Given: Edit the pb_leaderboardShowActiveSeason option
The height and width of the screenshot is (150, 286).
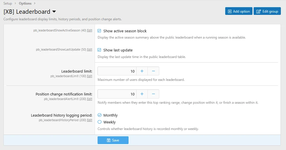Looking at the screenshot, I should coord(90,30).
